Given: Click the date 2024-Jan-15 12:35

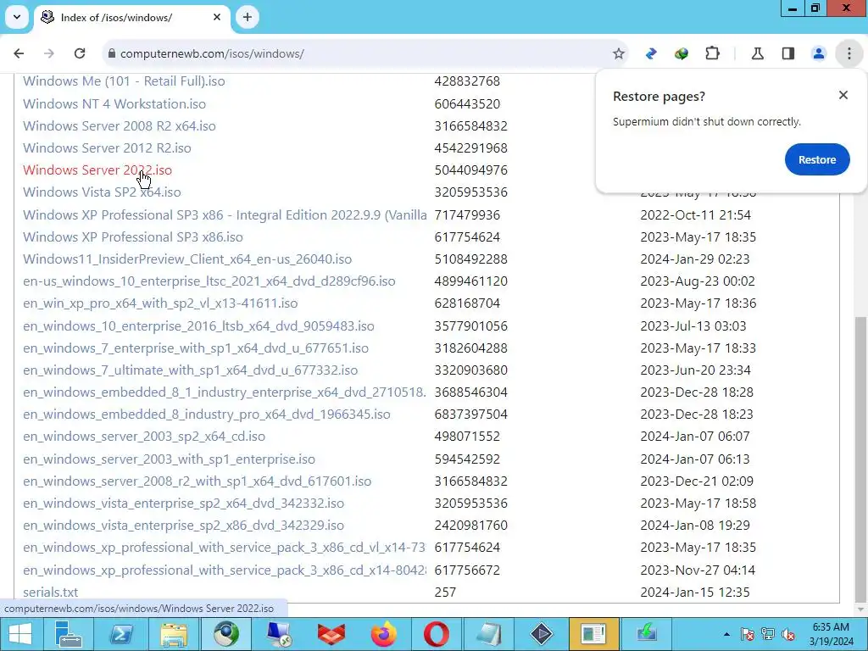Looking at the screenshot, I should (695, 592).
